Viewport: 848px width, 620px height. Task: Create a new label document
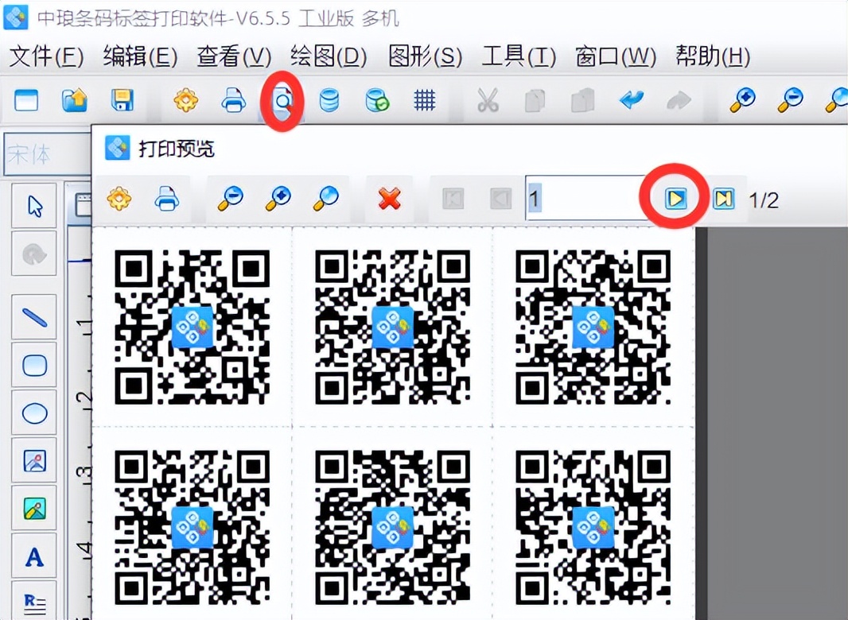[x=26, y=100]
